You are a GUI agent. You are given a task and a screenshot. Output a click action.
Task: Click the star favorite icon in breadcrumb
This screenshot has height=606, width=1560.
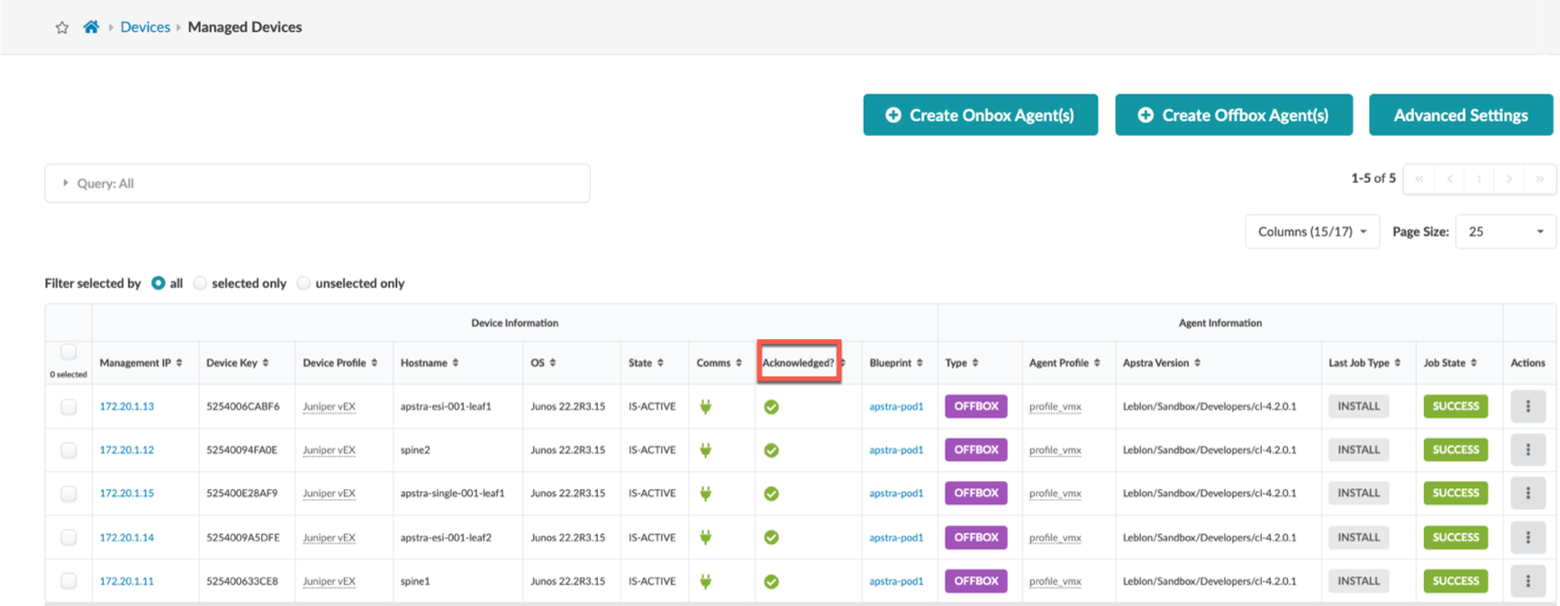[x=62, y=28]
